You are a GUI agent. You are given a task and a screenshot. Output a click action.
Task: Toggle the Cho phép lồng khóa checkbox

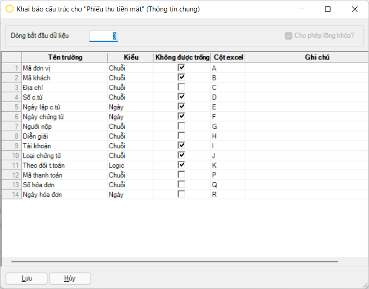pos(288,36)
